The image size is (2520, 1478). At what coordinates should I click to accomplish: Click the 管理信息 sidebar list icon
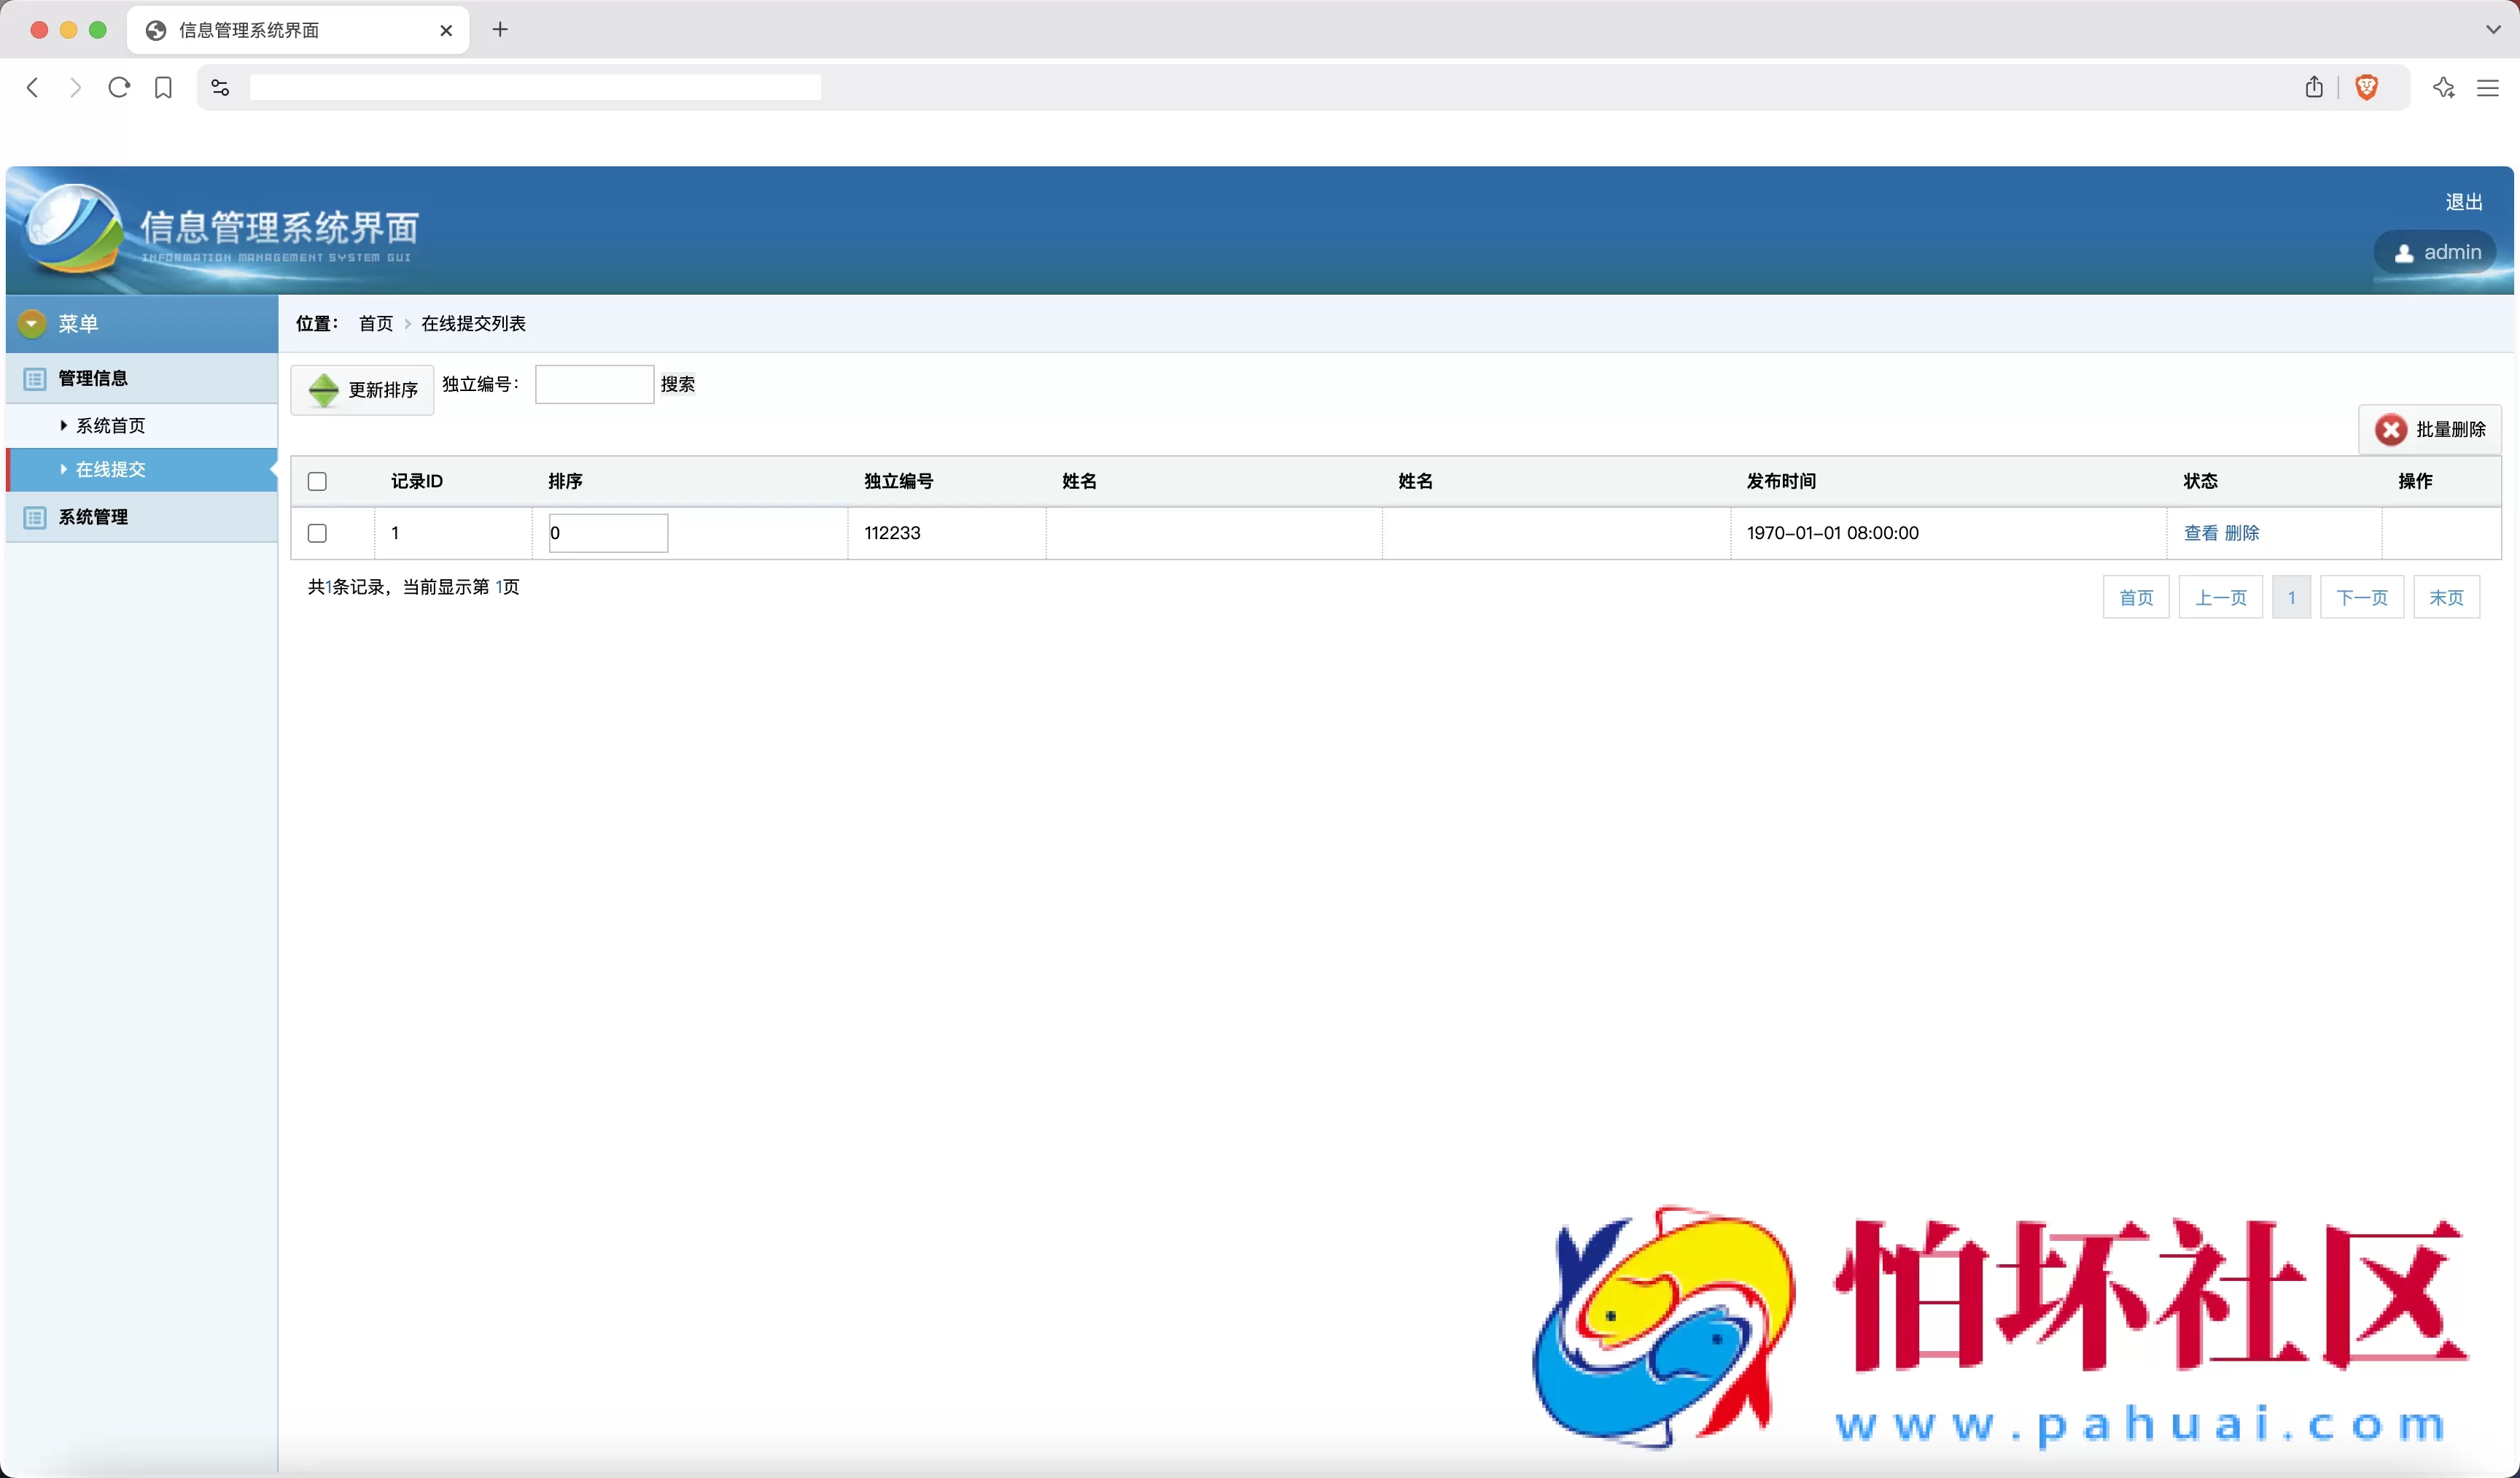click(x=34, y=379)
